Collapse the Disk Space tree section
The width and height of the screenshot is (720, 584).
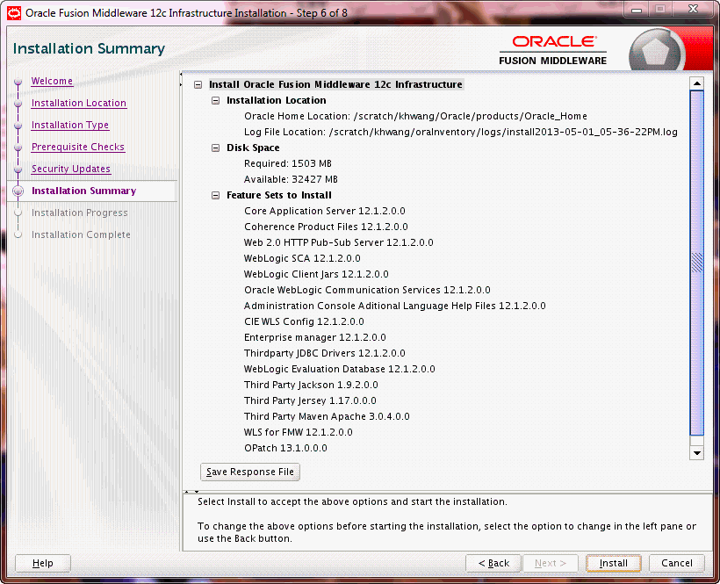pyautogui.click(x=215, y=148)
